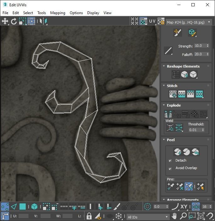The width and height of the screenshot is (215, 221).
Task: Toggle Select by Element cube icon
Action: pyautogui.click(x=34, y=207)
